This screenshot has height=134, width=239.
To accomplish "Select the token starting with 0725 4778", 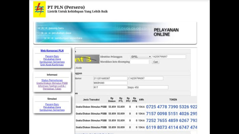I will 171,107.
